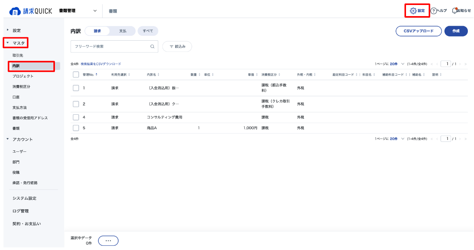Check the row with 管理No. 2
This screenshot has height=250, width=474.
76,104
